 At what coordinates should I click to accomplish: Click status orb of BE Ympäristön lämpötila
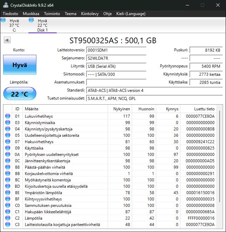[8, 193]
